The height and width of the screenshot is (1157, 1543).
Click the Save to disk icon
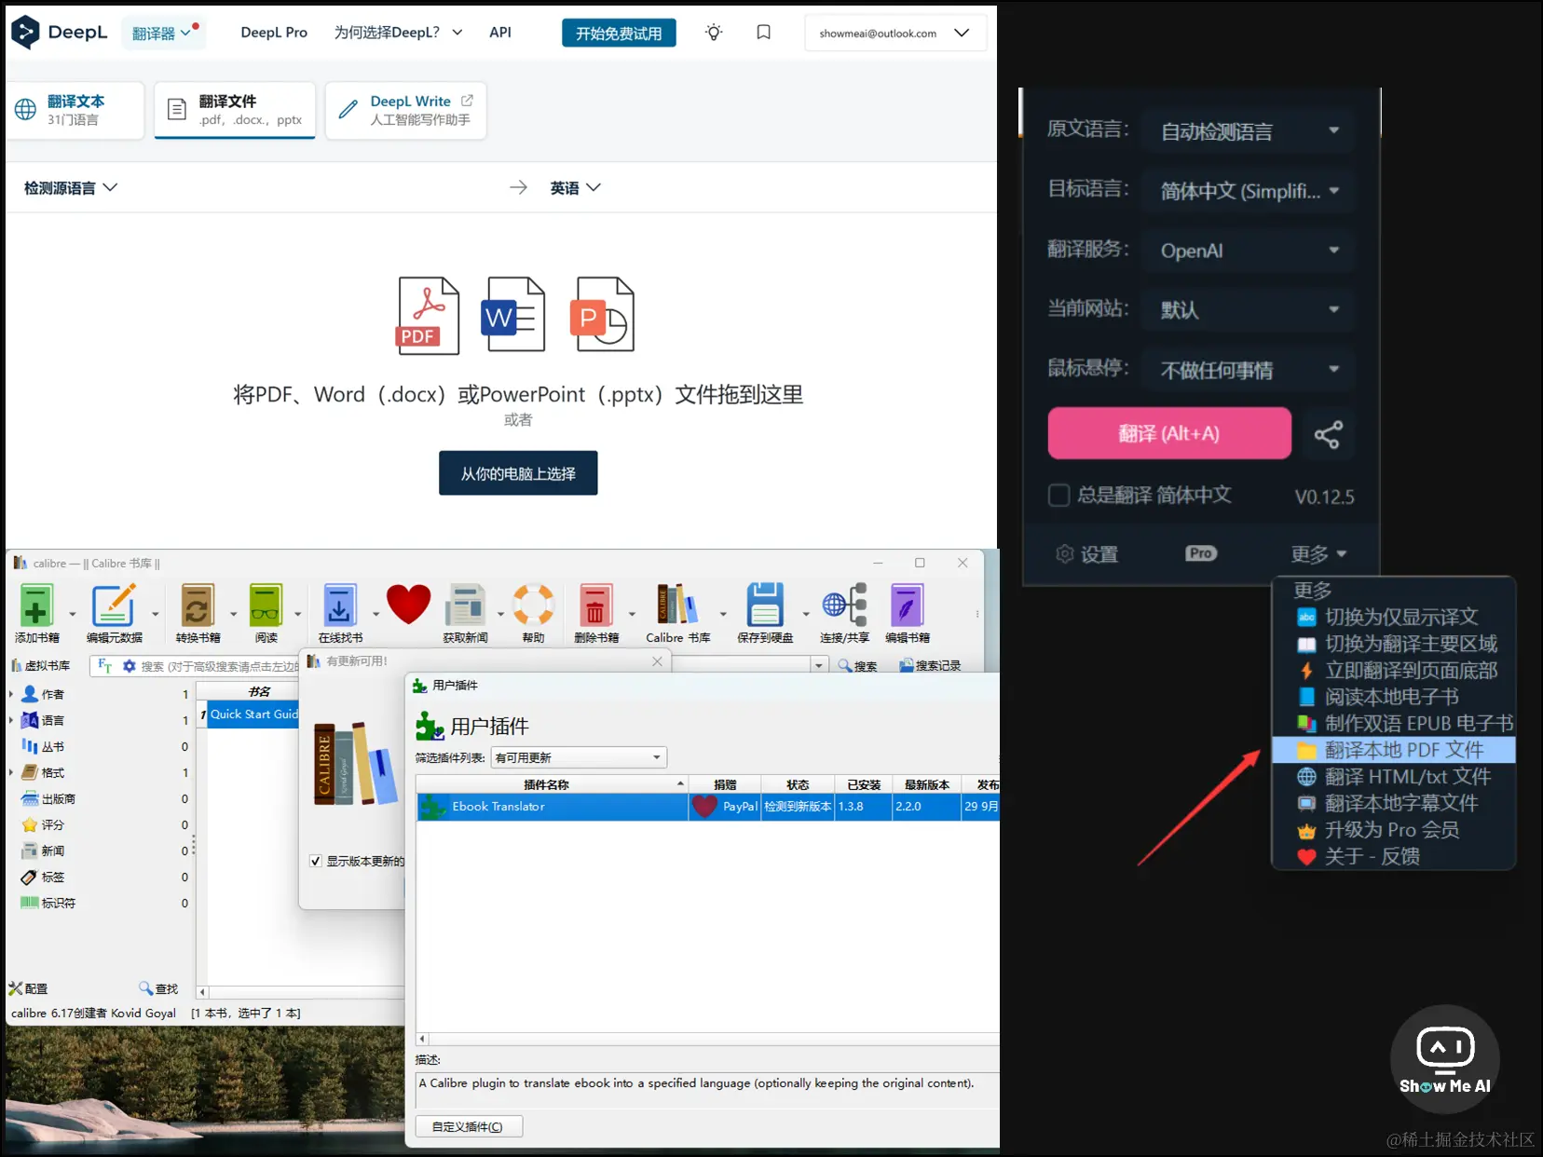tap(765, 606)
